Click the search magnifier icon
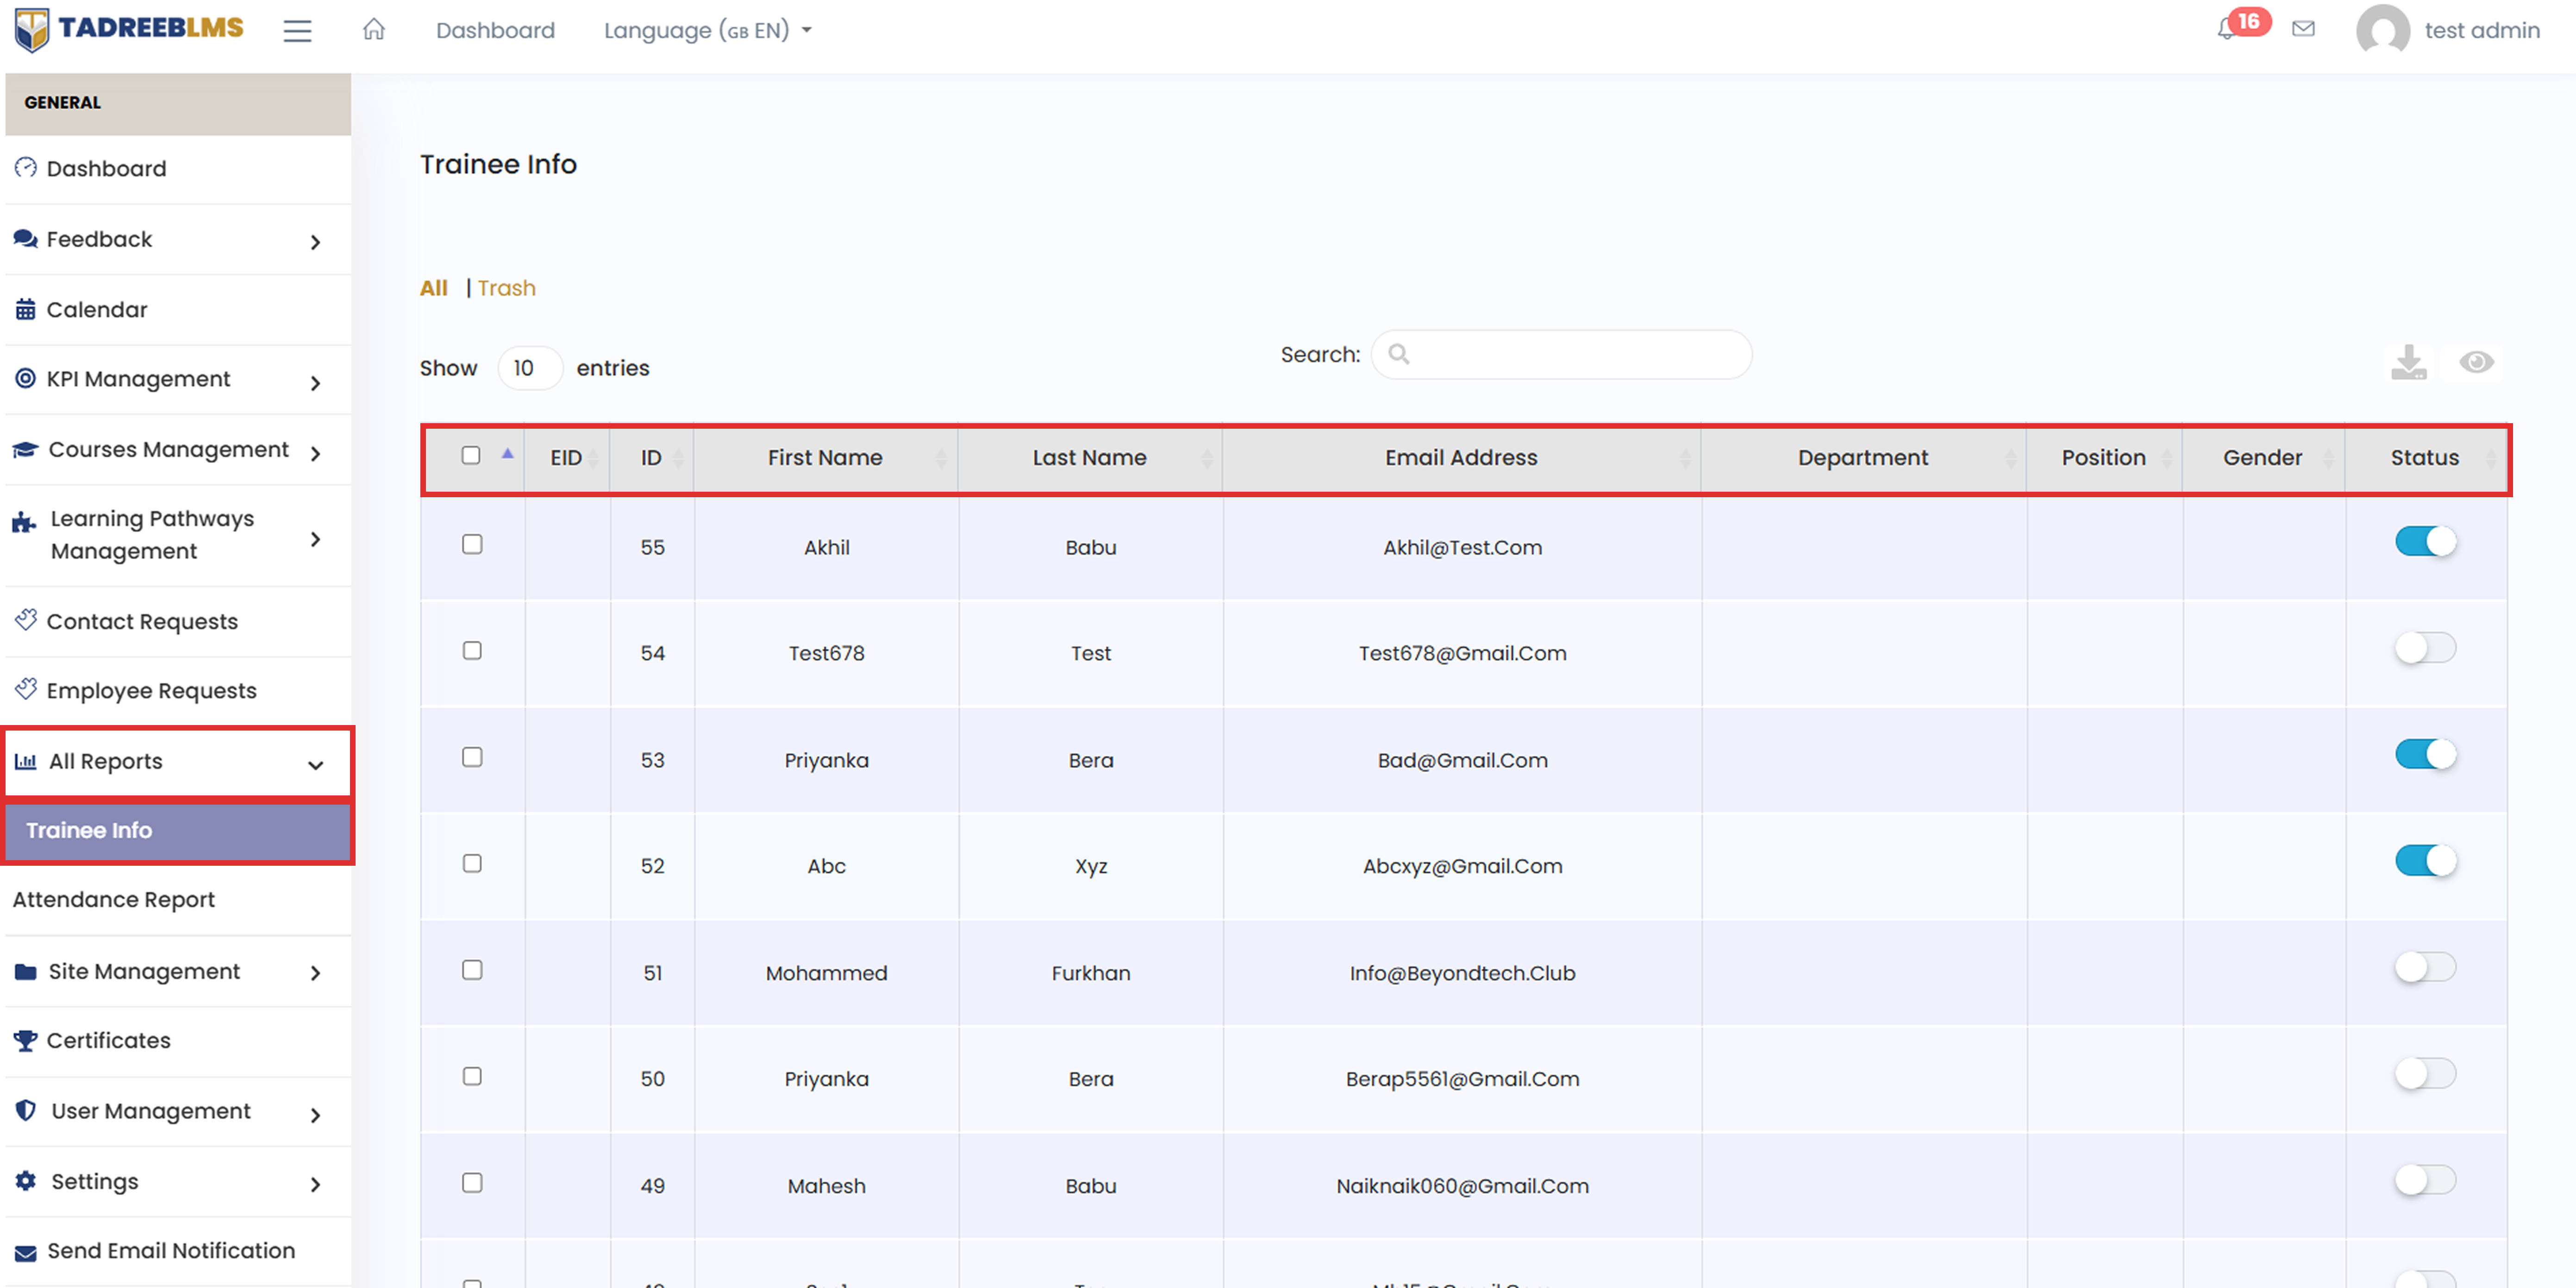The height and width of the screenshot is (1288, 2576). coord(1399,354)
